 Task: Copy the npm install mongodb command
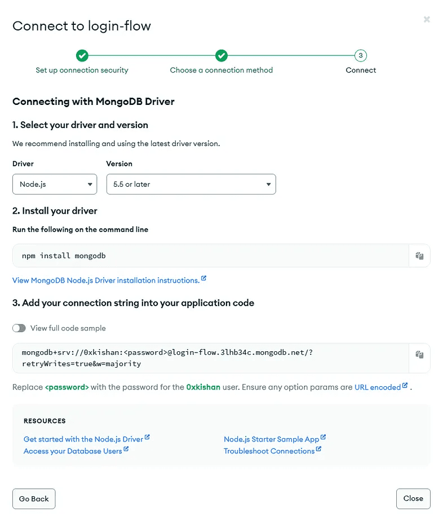pos(419,255)
